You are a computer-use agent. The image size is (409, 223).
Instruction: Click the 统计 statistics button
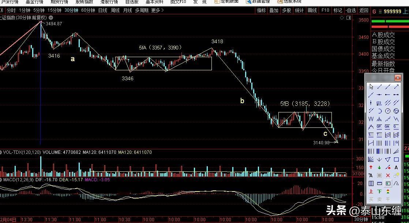(299, 10)
